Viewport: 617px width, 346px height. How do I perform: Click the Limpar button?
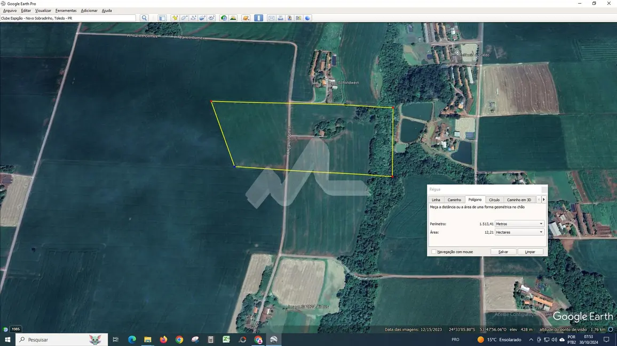530,252
